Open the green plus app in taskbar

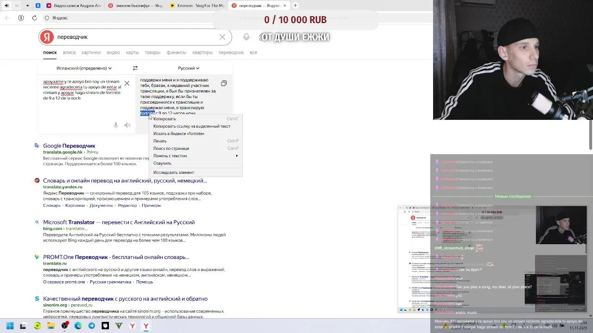(x=38, y=326)
